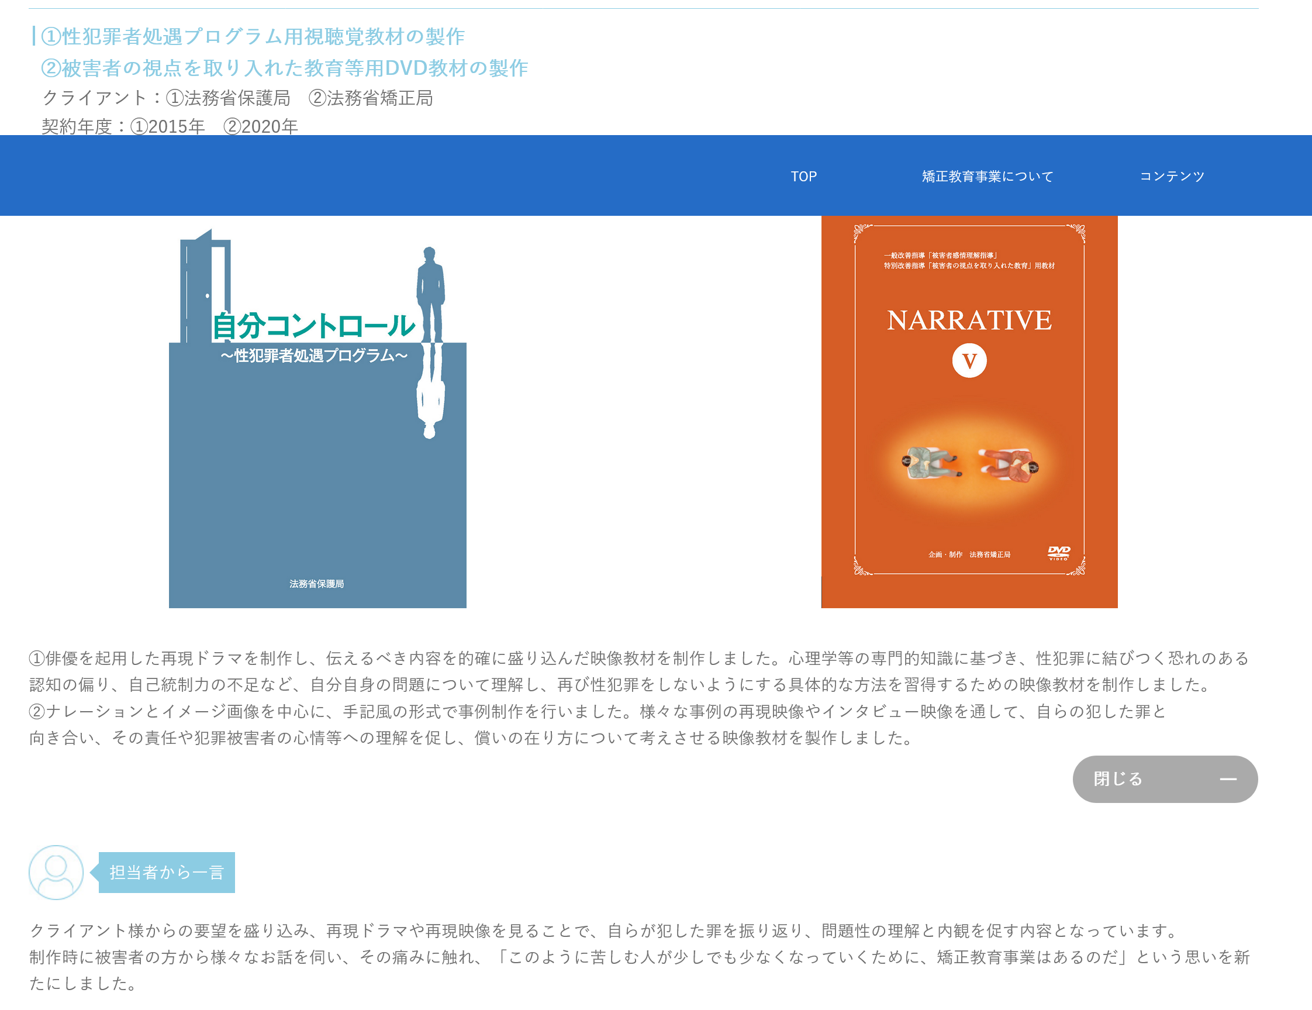
Task: Click the 法務省保護局 text on the blue cover
Action: (316, 584)
